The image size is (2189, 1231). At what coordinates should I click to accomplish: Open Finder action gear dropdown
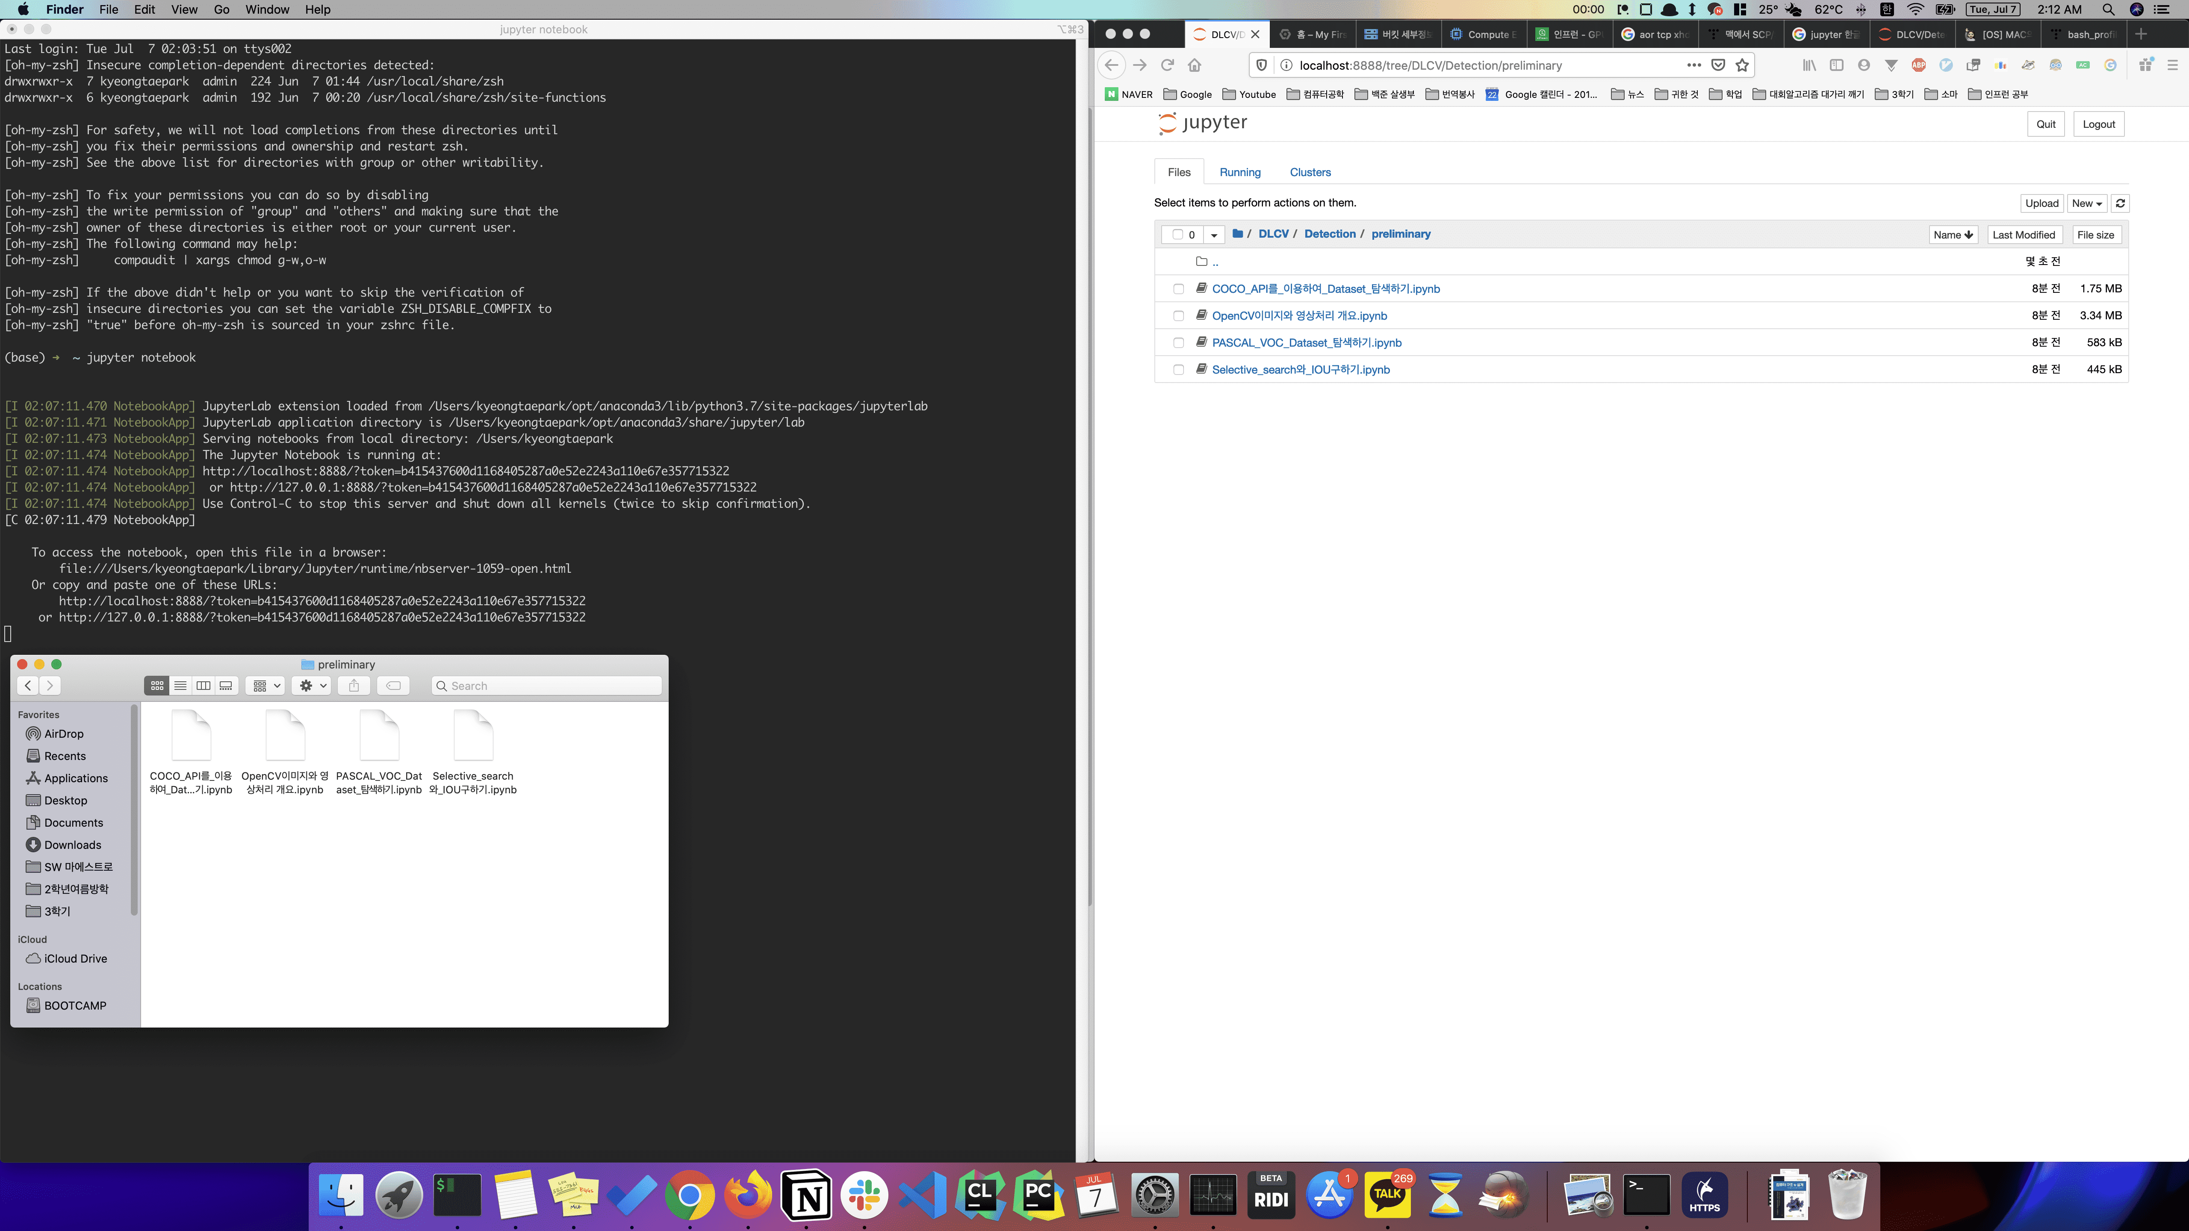click(312, 686)
